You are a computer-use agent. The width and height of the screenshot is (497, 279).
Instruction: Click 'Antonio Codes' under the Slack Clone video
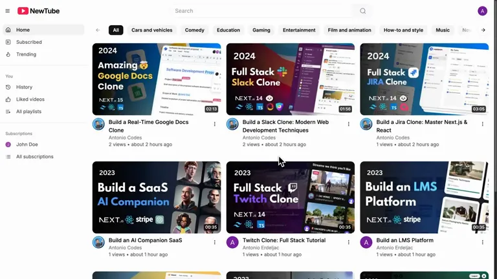(x=259, y=138)
